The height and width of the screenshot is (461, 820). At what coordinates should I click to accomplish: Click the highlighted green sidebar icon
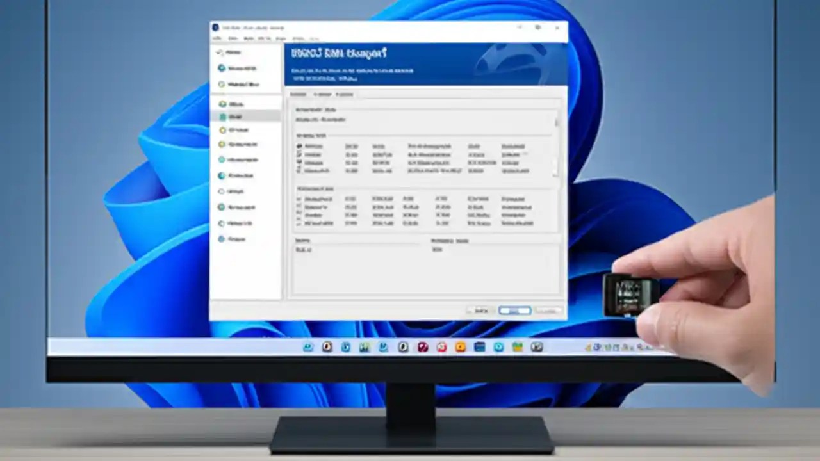(x=222, y=117)
